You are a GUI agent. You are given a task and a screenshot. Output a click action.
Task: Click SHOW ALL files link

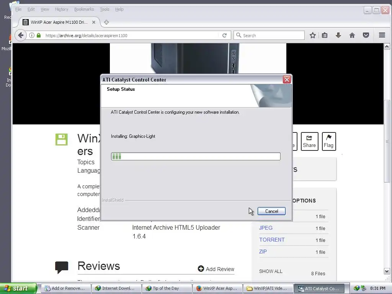coord(271,271)
